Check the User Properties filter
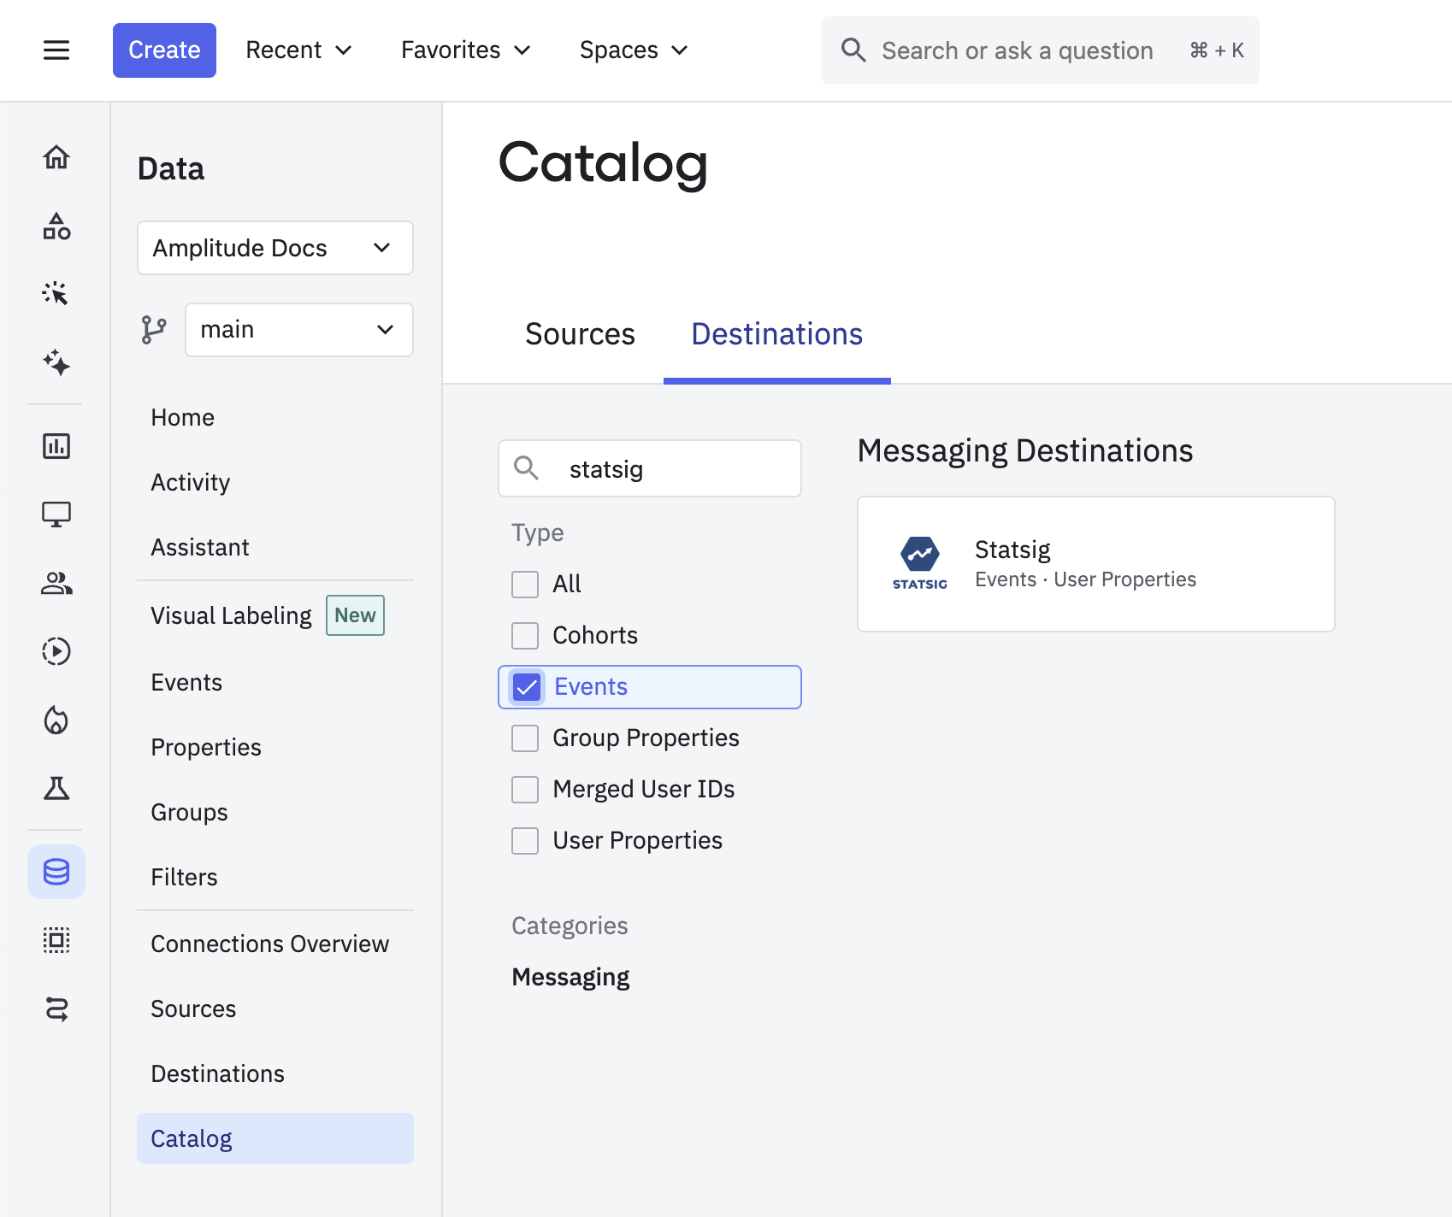 pyautogui.click(x=525, y=840)
